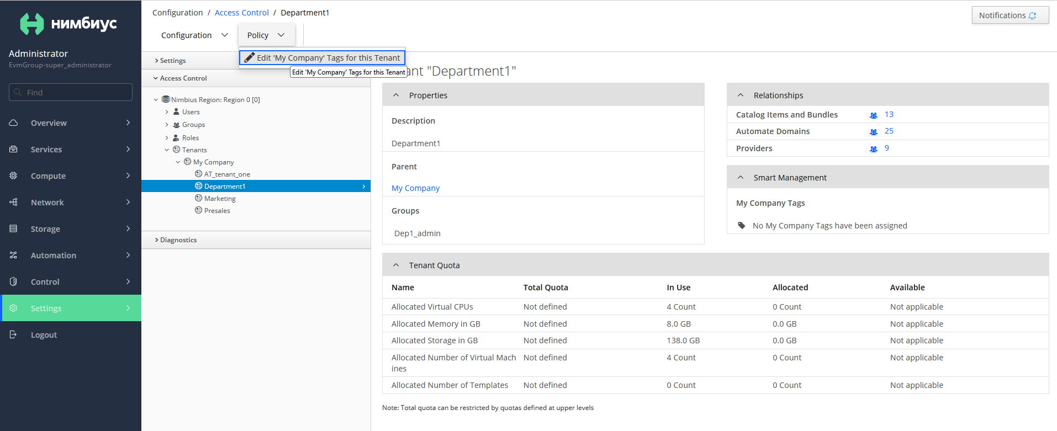This screenshot has width=1057, height=431.
Task: Expand the Settings accordion section
Action: click(256, 61)
